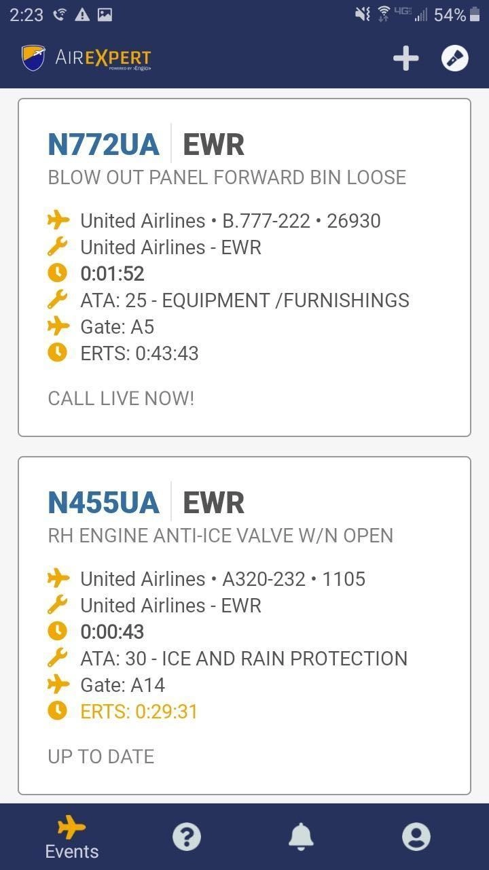
Task: Tap the flashlight icon in header
Action: (x=454, y=58)
